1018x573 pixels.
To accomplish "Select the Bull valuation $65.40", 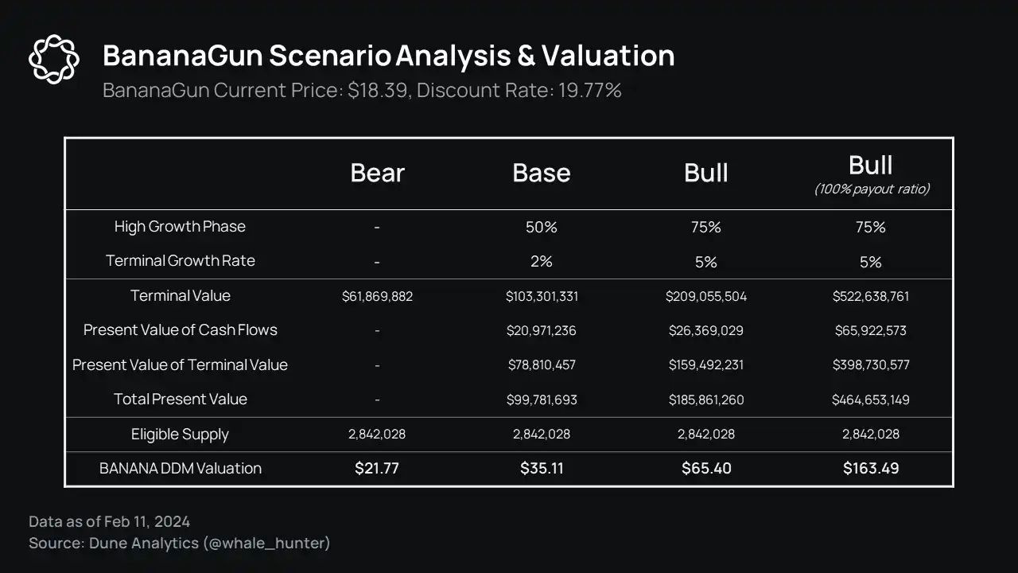I will 706,469.
